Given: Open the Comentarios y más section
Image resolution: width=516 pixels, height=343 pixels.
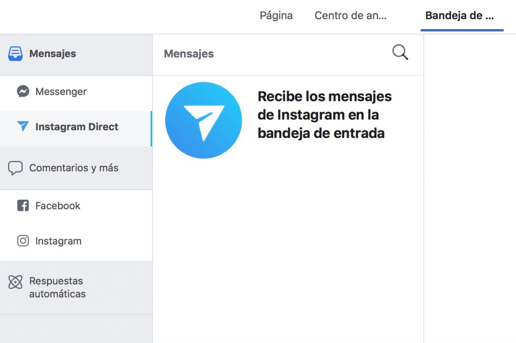Looking at the screenshot, I should click(74, 168).
